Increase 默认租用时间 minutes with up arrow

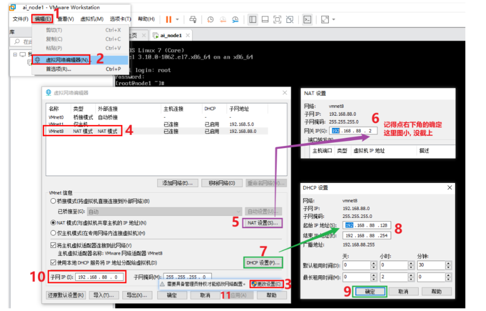coord(448,263)
